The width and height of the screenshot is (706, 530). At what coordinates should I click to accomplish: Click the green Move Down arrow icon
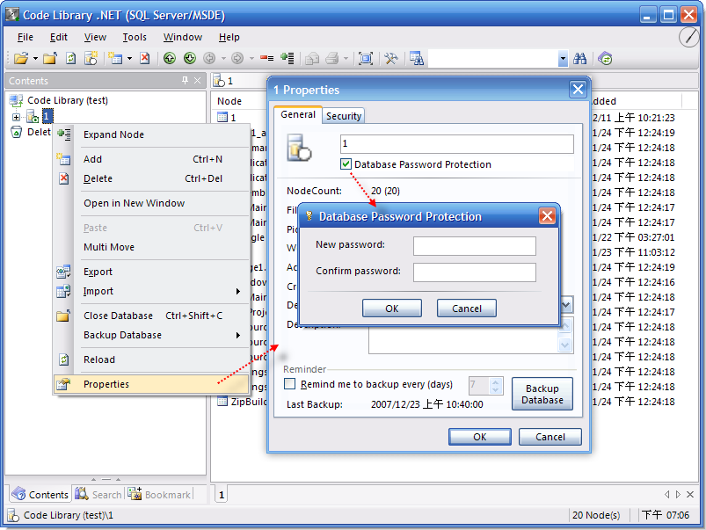click(190, 58)
